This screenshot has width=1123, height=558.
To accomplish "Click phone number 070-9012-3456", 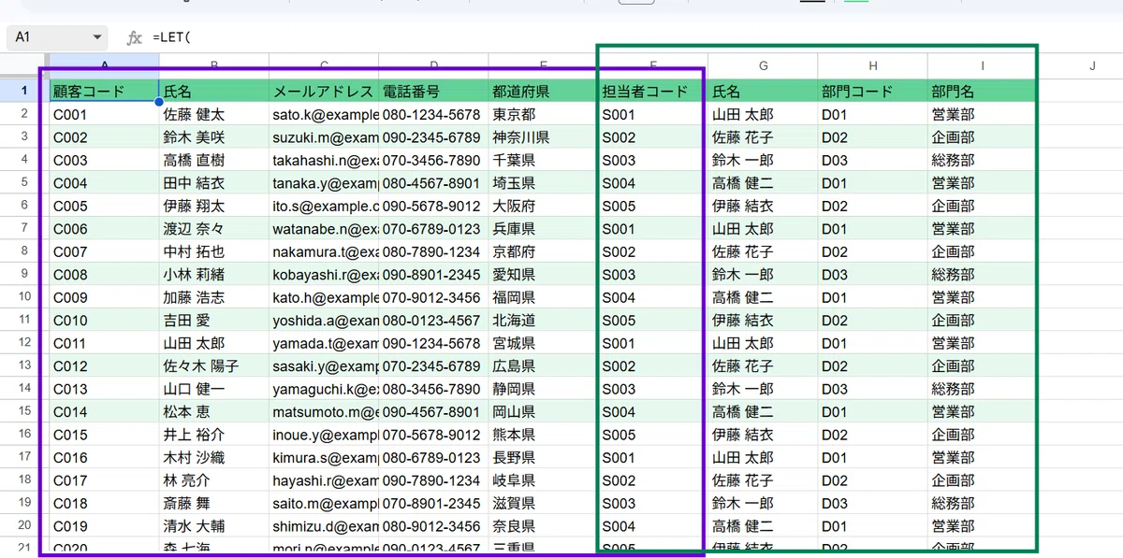I will (433, 297).
